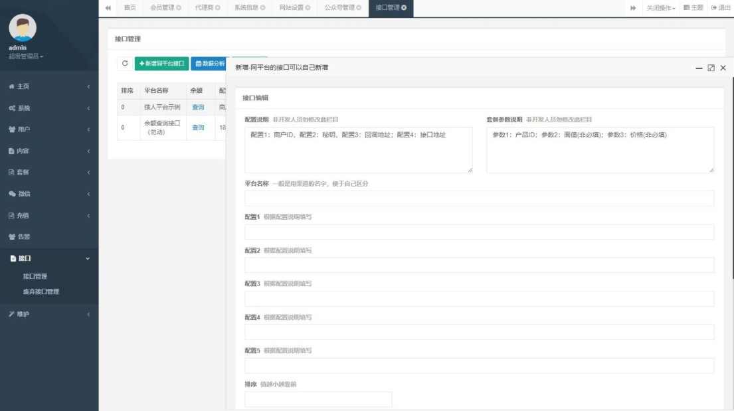The image size is (734, 411).
Task: Click the 平台名称 input field in the dialog
Action: click(480, 197)
